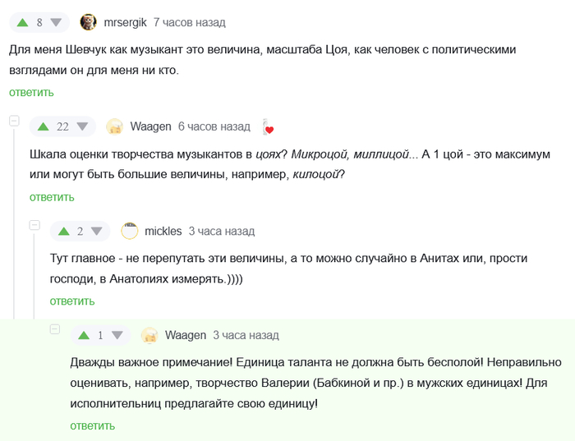Reply to mickles' comment via ответить

72,301
